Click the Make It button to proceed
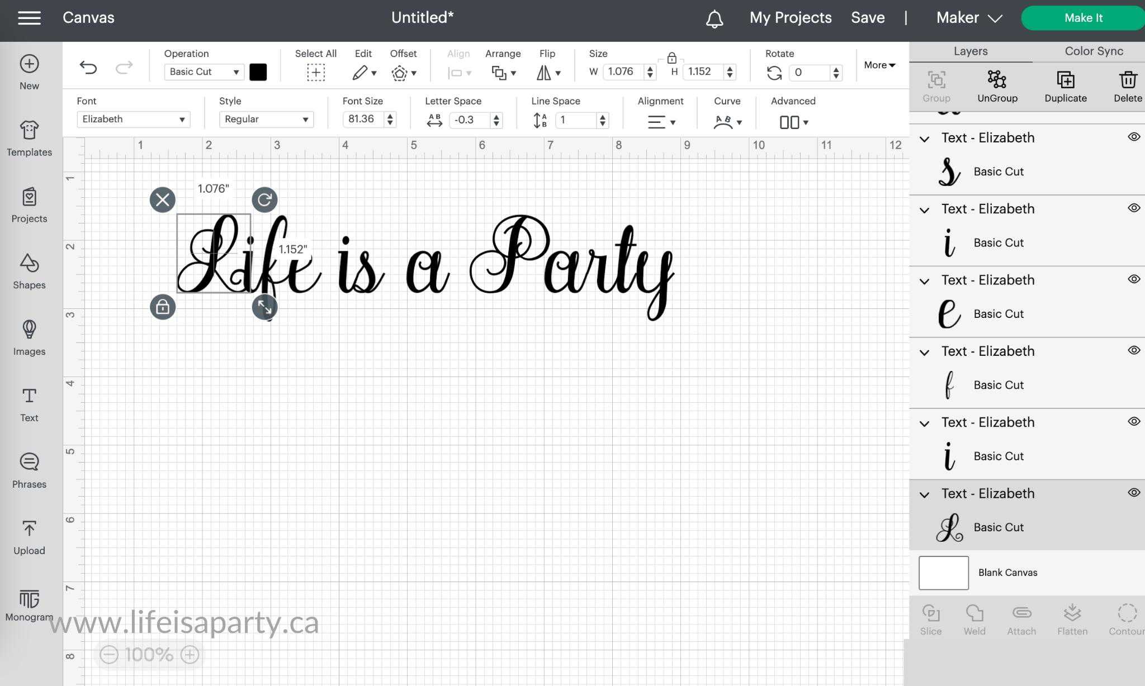The image size is (1145, 686). click(x=1083, y=17)
